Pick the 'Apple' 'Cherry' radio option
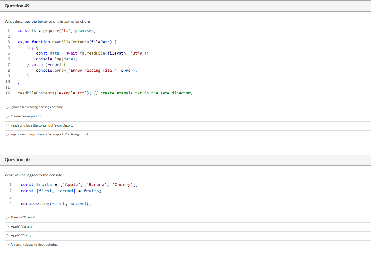The height and width of the screenshot is (258, 371). 7,236
